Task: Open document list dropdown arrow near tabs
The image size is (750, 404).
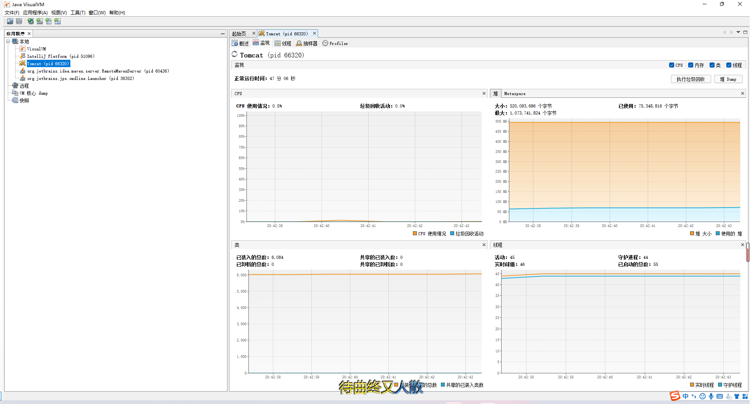Action: coord(738,32)
